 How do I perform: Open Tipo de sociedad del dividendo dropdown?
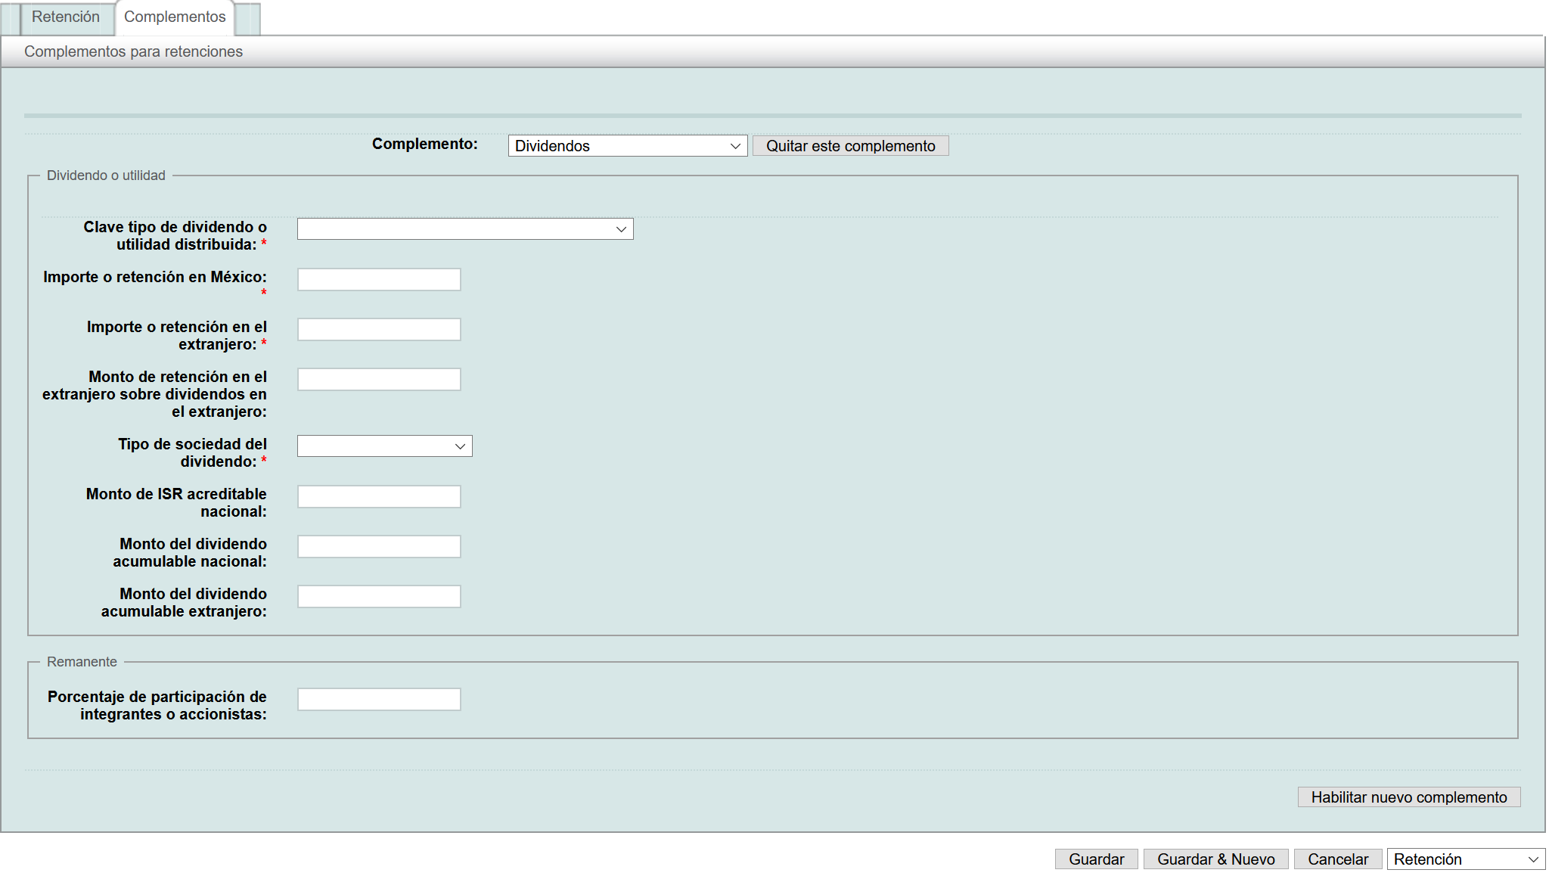[384, 446]
